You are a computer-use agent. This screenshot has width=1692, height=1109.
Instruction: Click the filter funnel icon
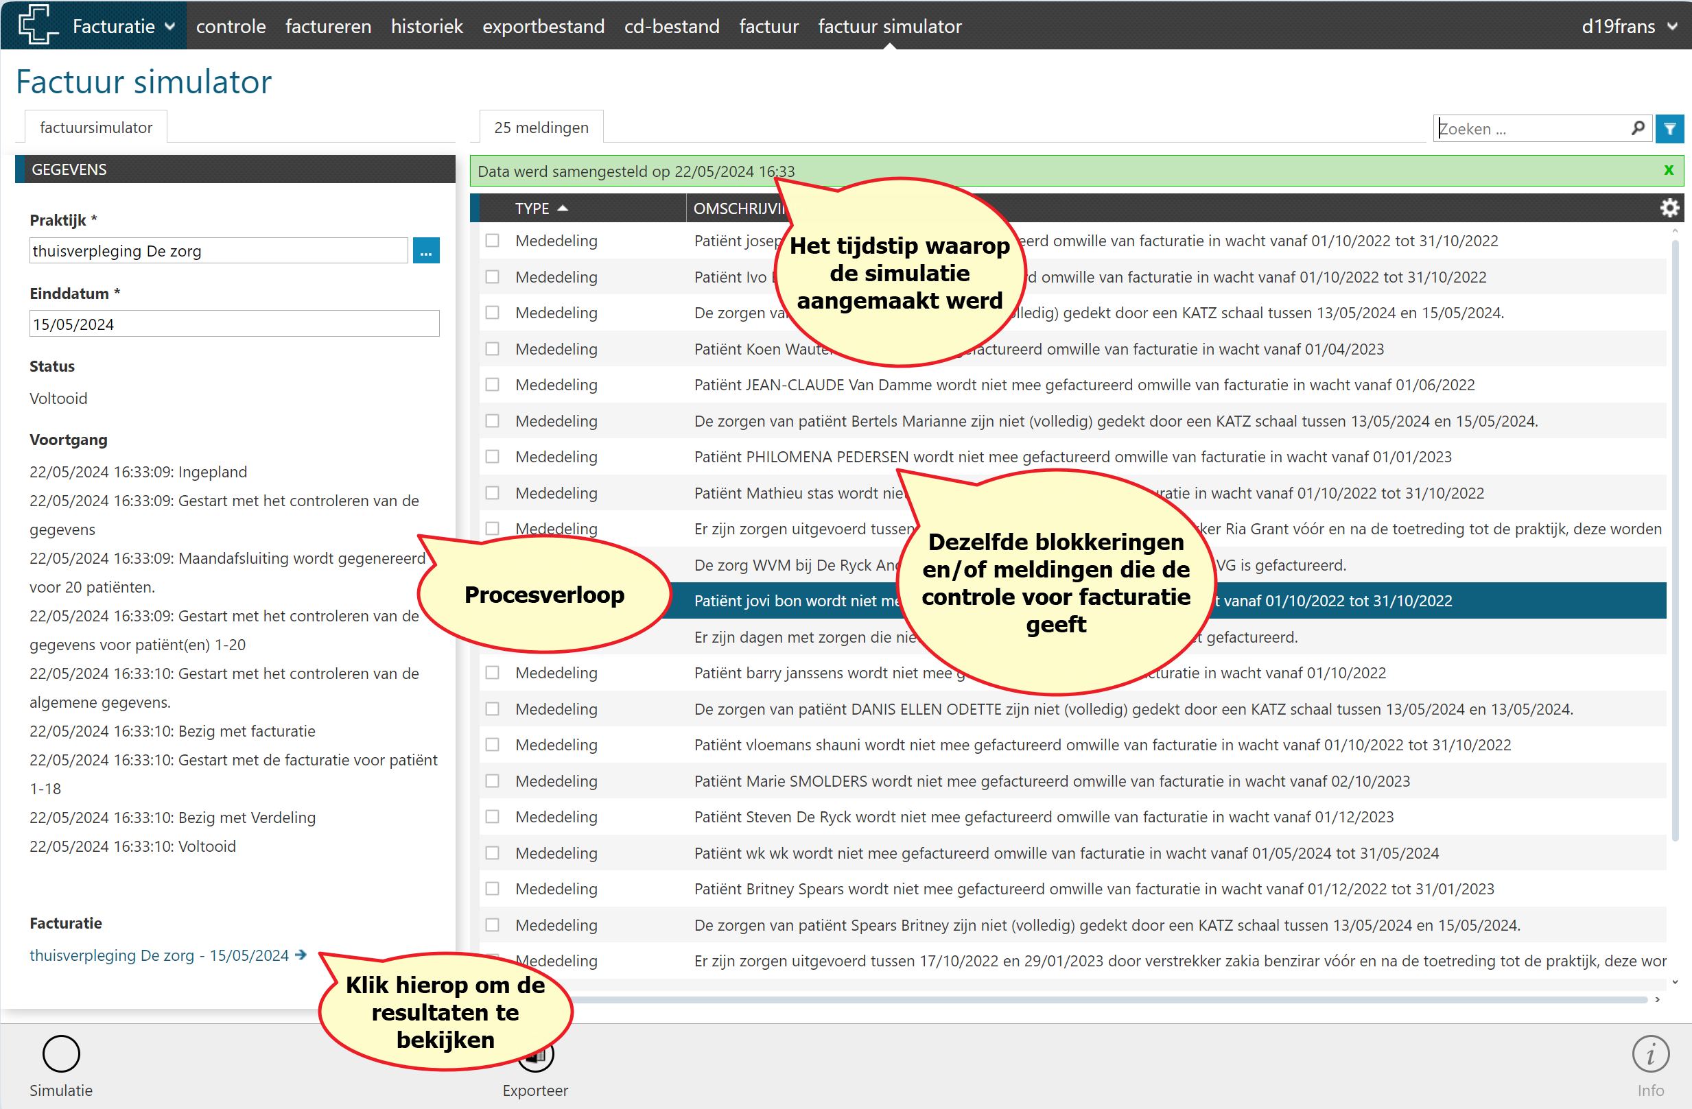pyautogui.click(x=1669, y=130)
